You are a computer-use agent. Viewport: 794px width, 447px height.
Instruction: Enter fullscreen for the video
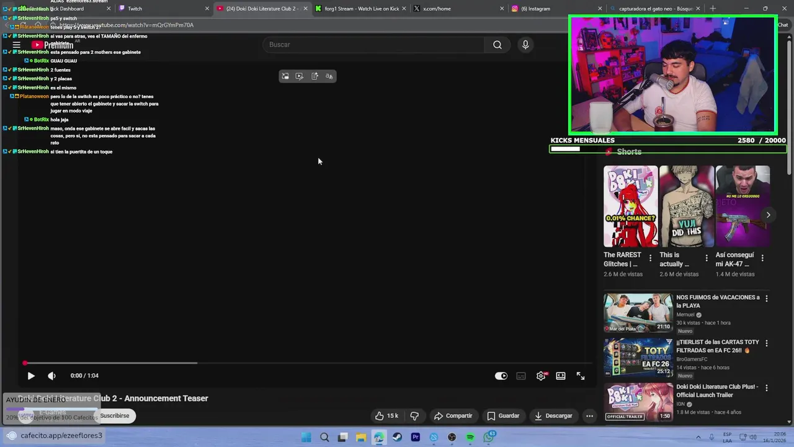581,376
